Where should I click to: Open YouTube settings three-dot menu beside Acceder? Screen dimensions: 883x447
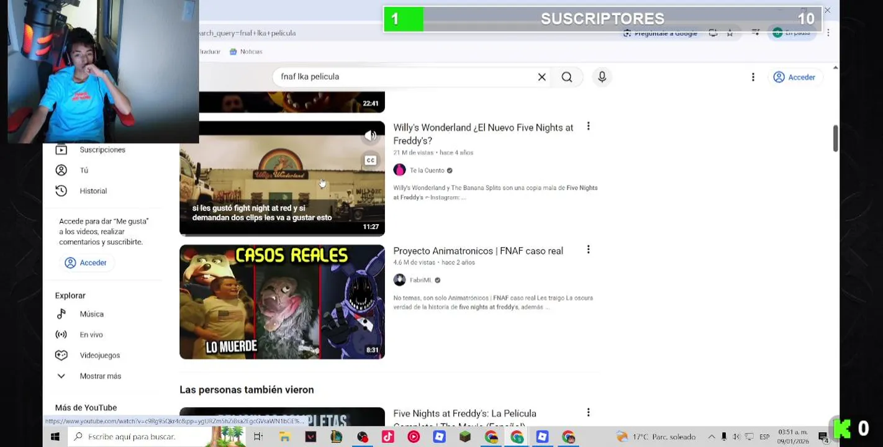click(753, 77)
